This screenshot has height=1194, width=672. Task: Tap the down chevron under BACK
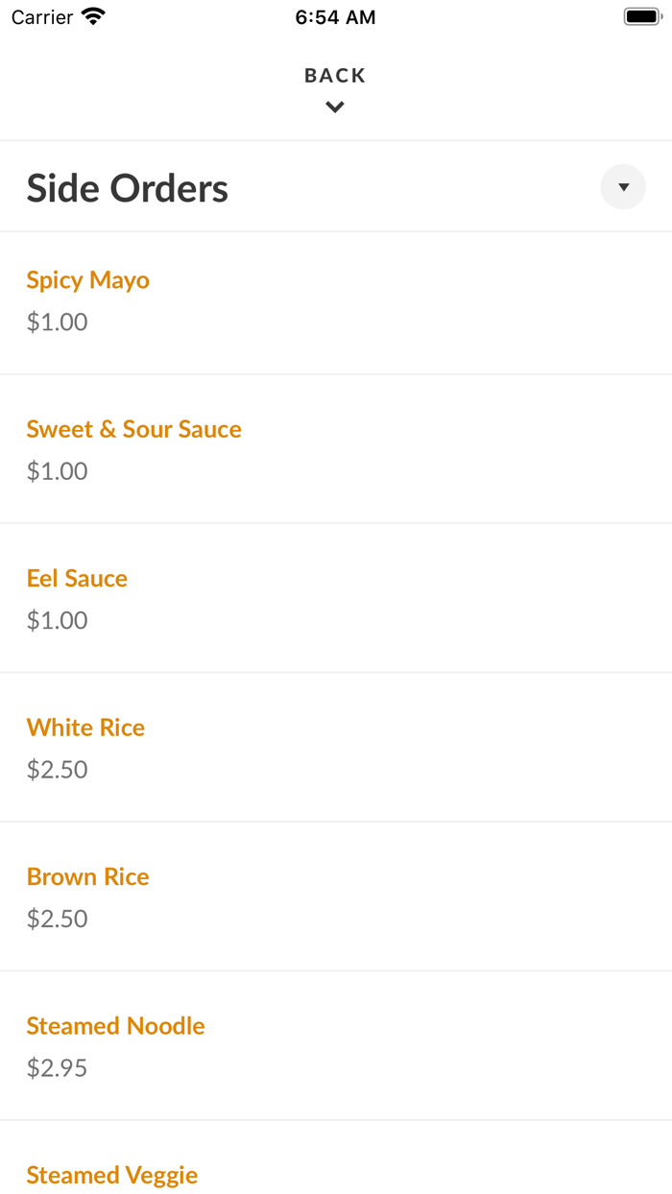click(335, 107)
